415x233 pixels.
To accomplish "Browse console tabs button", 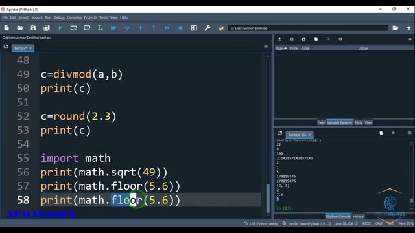I will coord(279,133).
